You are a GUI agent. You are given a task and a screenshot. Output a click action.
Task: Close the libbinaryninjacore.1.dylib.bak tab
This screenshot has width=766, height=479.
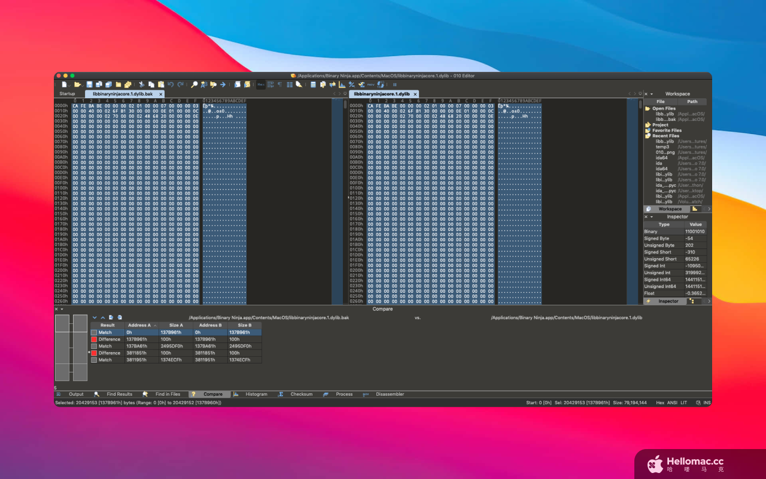160,94
